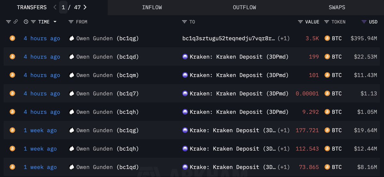This screenshot has width=384, height=177.
Task: Toggle the USD column filter
Action: 364,22
